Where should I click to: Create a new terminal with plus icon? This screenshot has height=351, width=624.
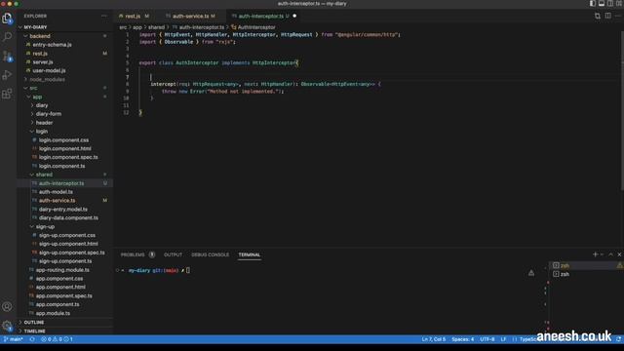click(595, 254)
